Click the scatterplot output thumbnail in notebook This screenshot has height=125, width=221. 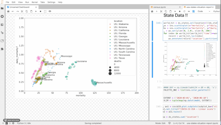point(190,59)
